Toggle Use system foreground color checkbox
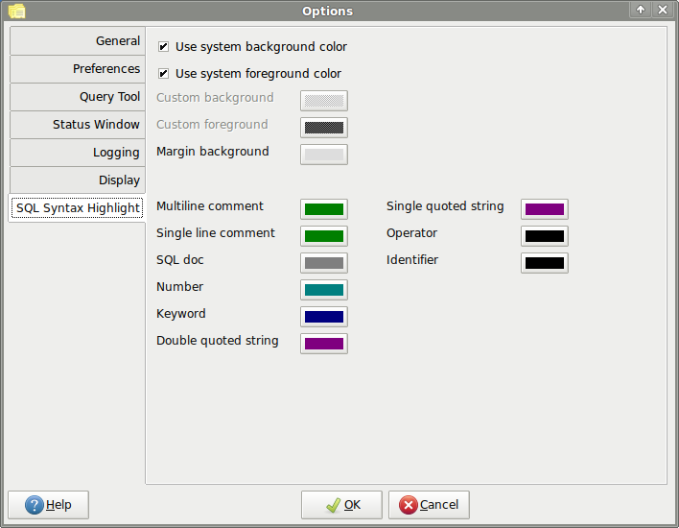This screenshot has width=679, height=528. [164, 74]
